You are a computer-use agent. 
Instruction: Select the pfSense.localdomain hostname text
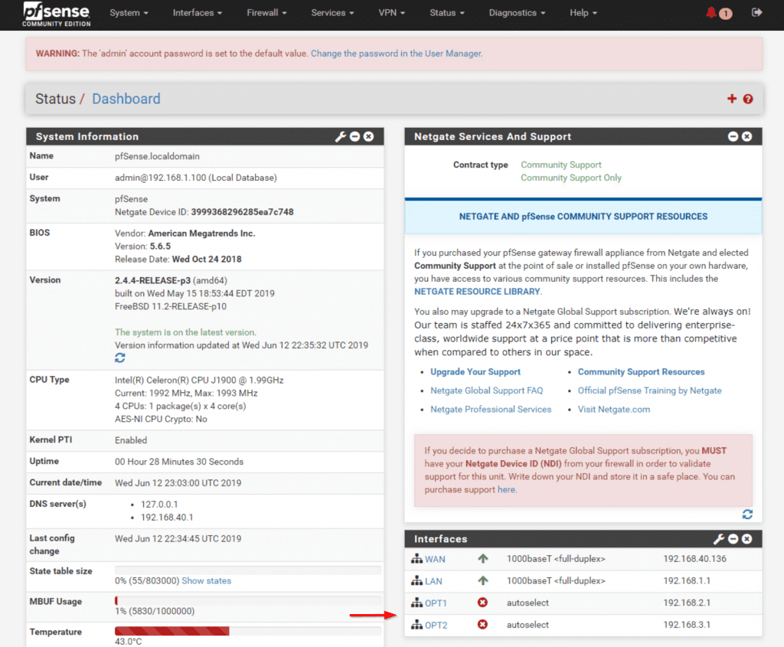tap(157, 156)
